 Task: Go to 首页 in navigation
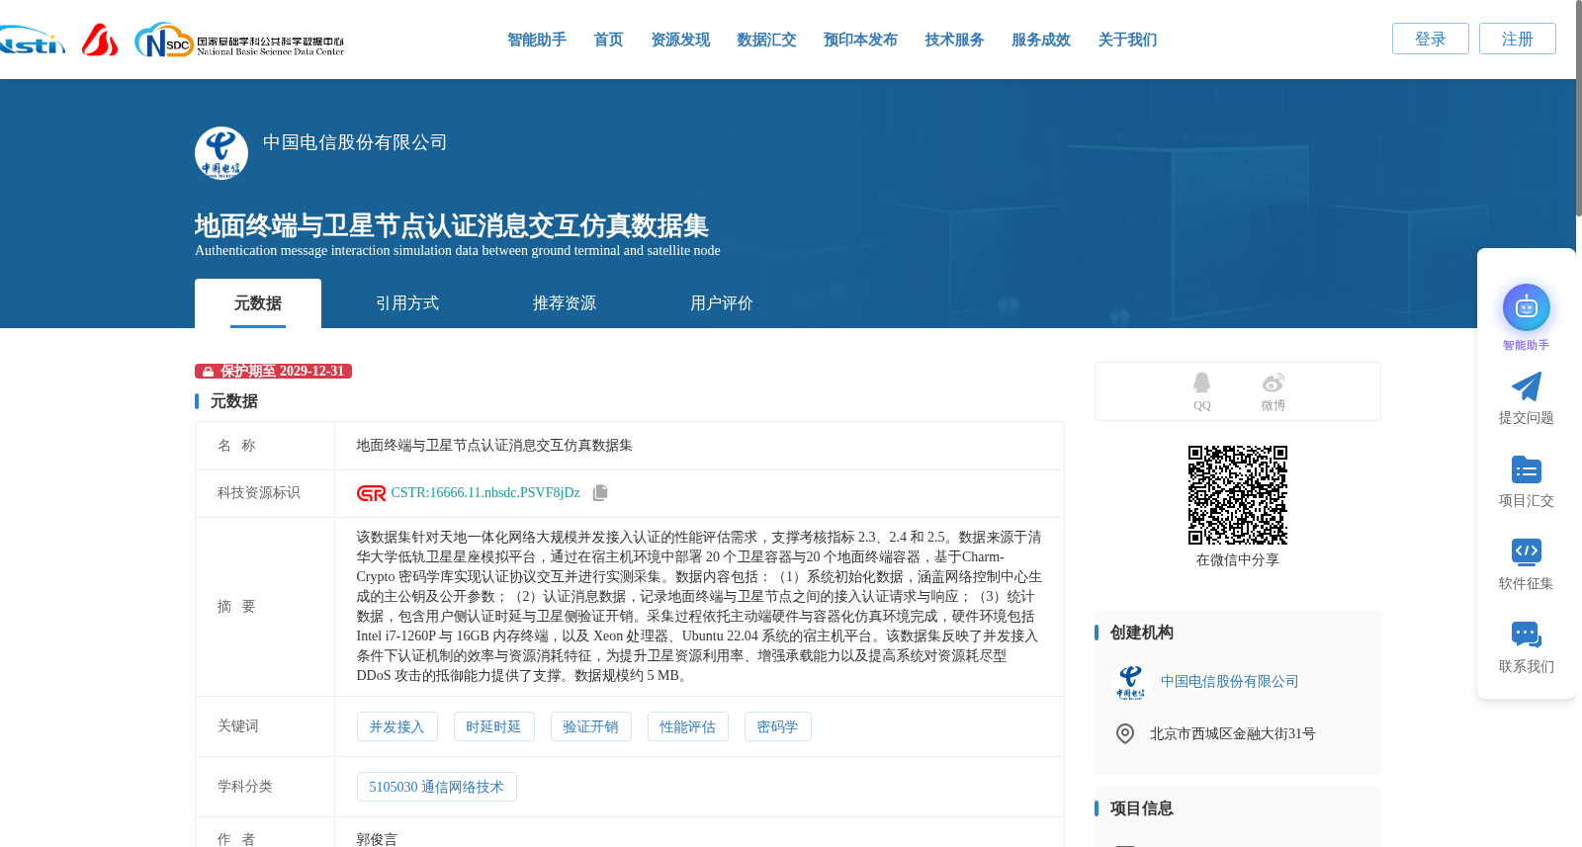point(608,40)
